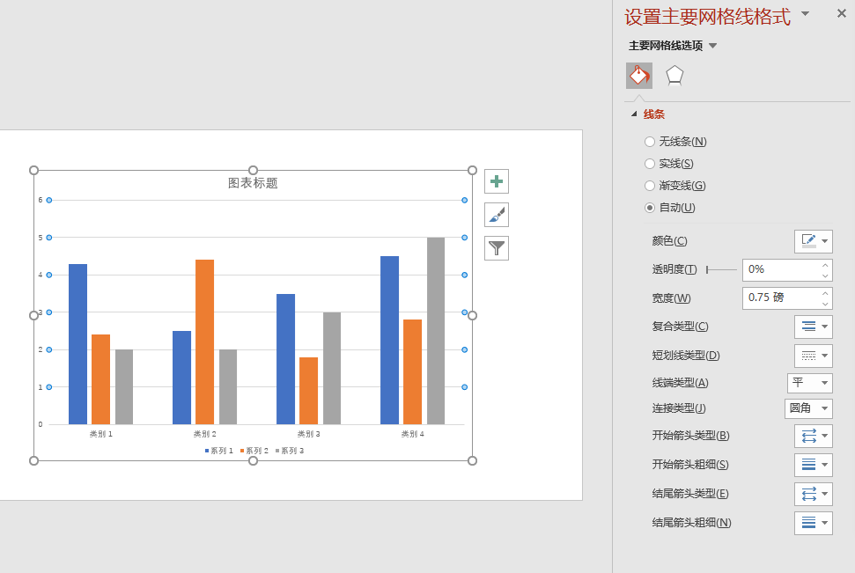Open the compound type line picker
This screenshot has height=573, width=855.
813,327
